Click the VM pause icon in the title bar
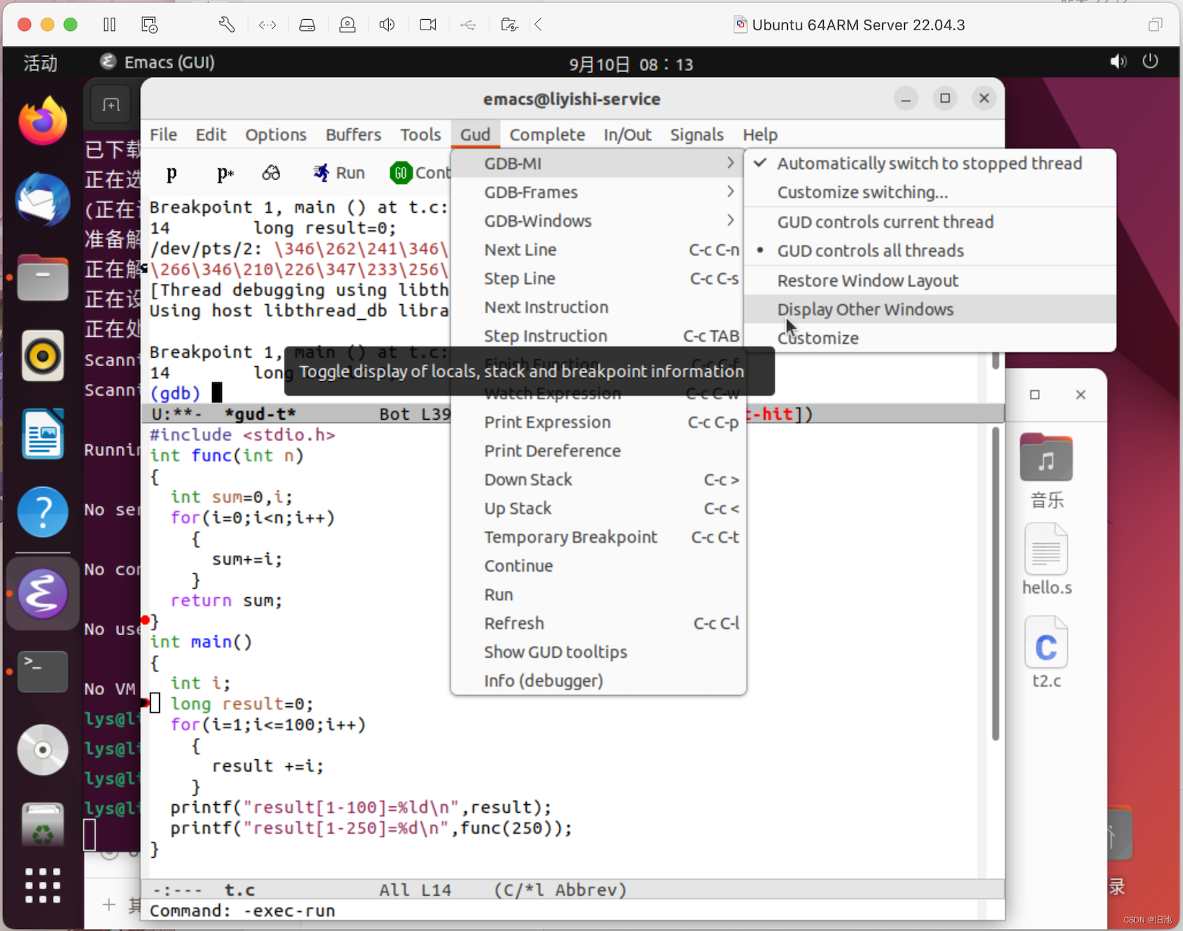This screenshot has height=931, width=1183. pyautogui.click(x=109, y=25)
